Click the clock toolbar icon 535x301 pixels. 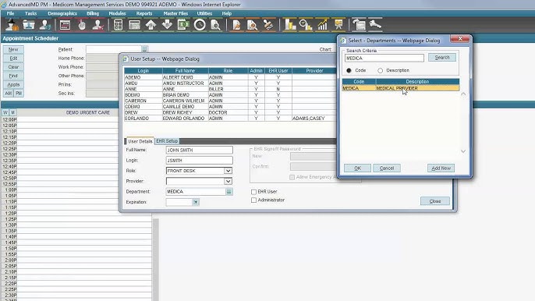200,25
